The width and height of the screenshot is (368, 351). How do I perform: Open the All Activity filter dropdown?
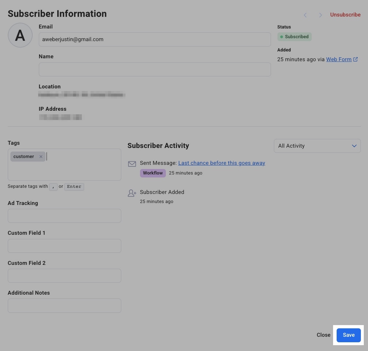tap(317, 146)
